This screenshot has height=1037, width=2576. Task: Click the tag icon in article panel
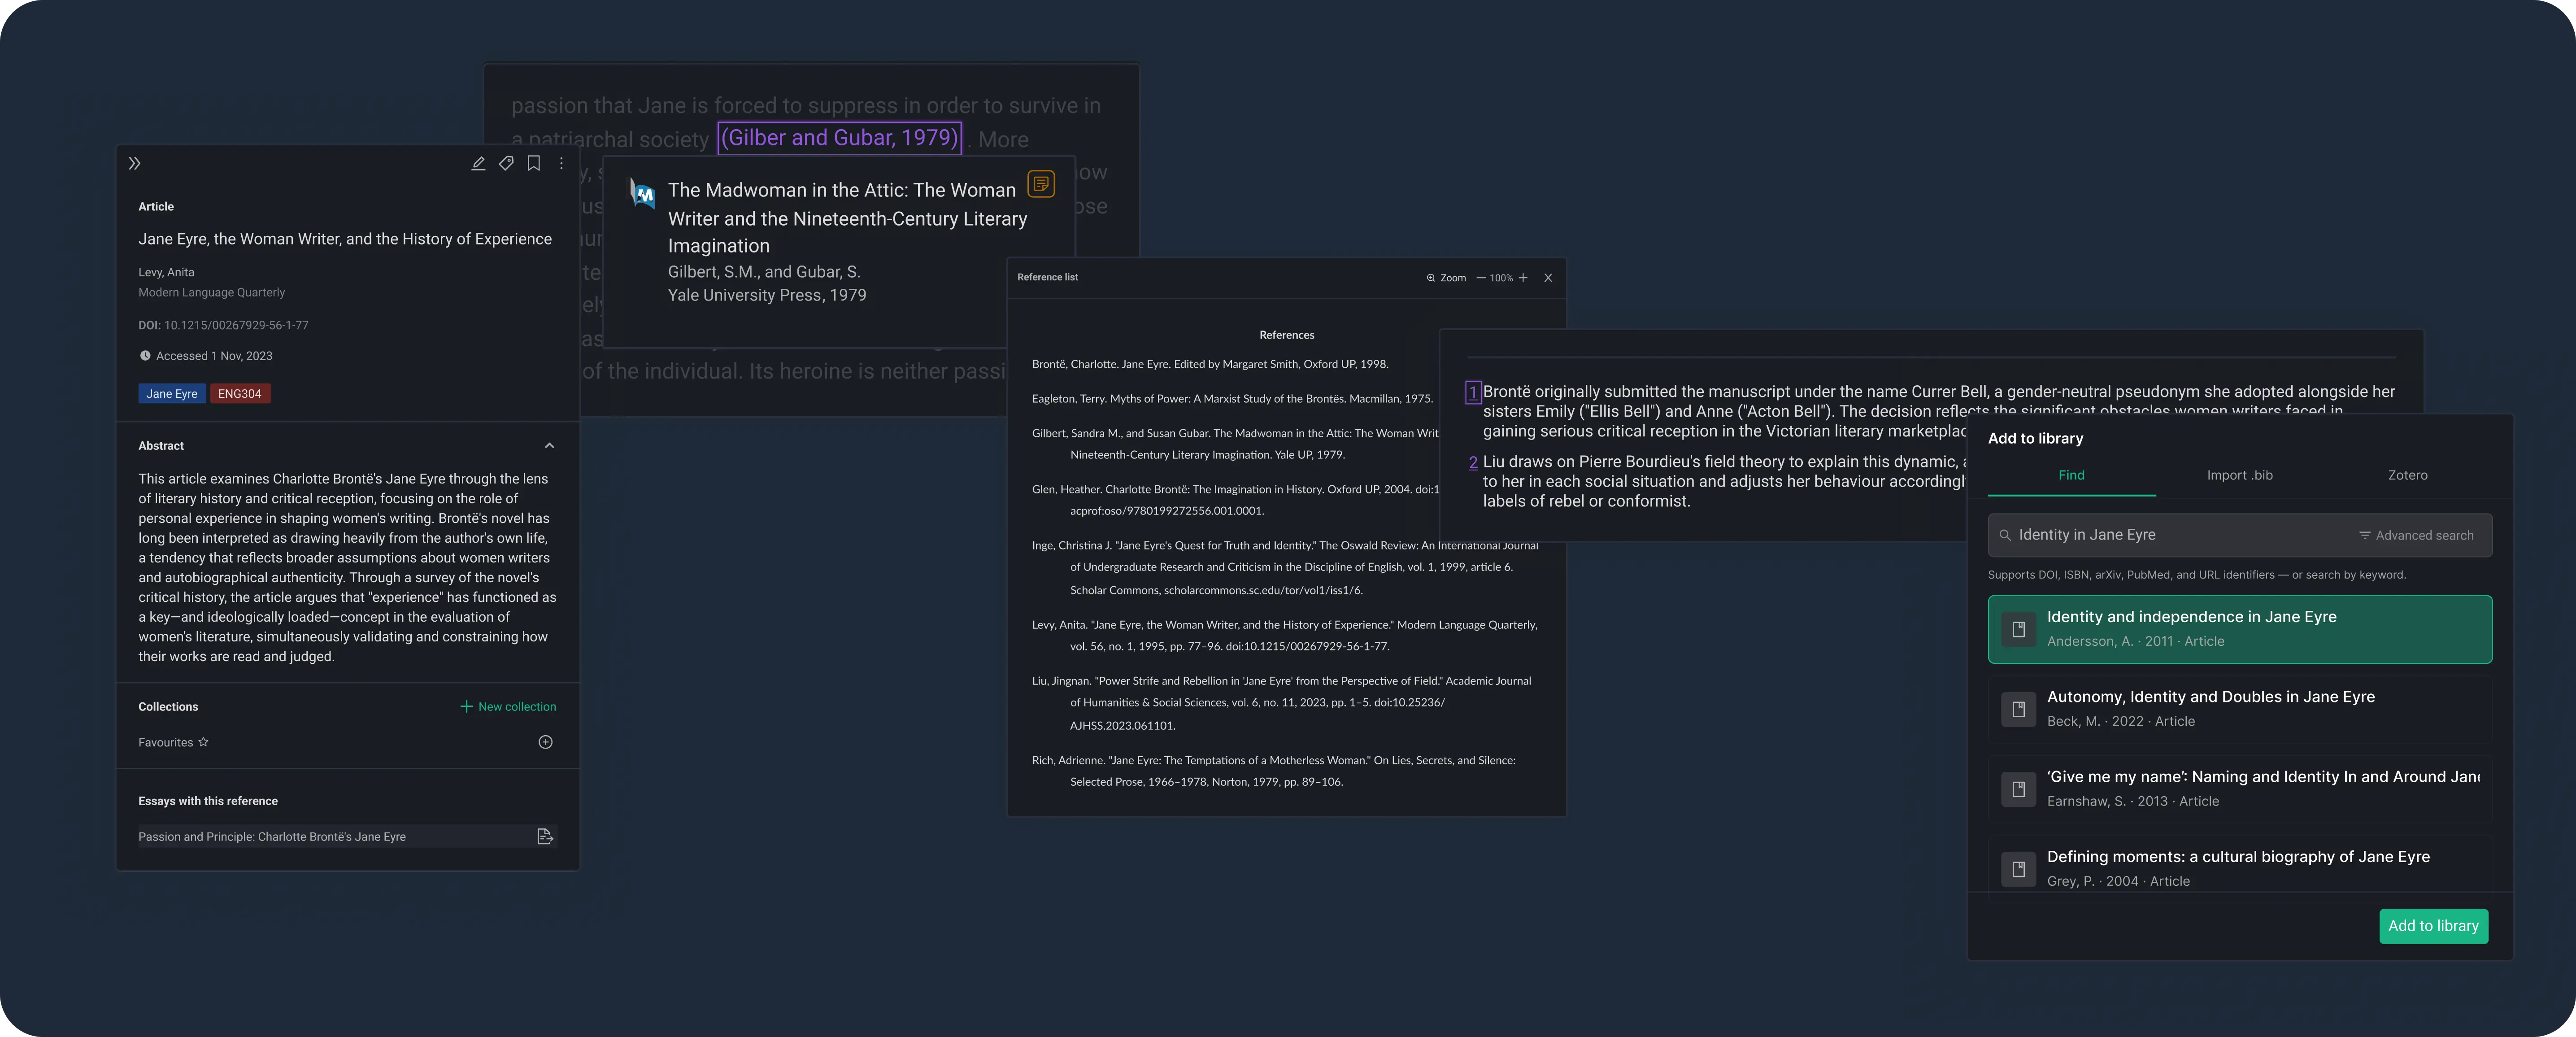(x=506, y=163)
